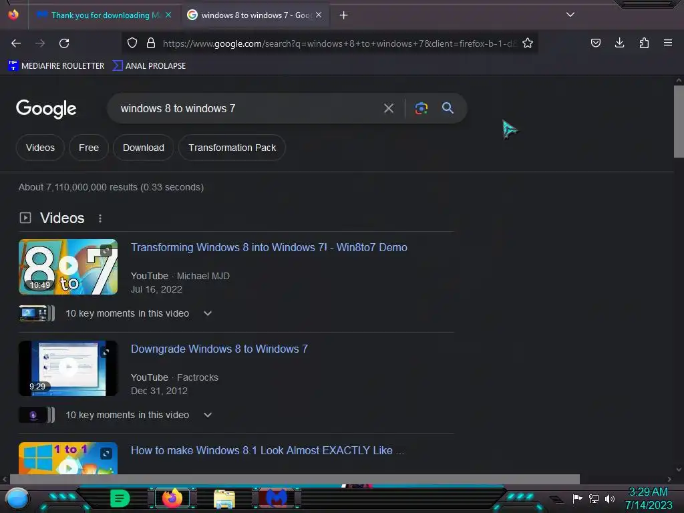Open the Extensions puzzle icon
684x513 pixels.
644,43
